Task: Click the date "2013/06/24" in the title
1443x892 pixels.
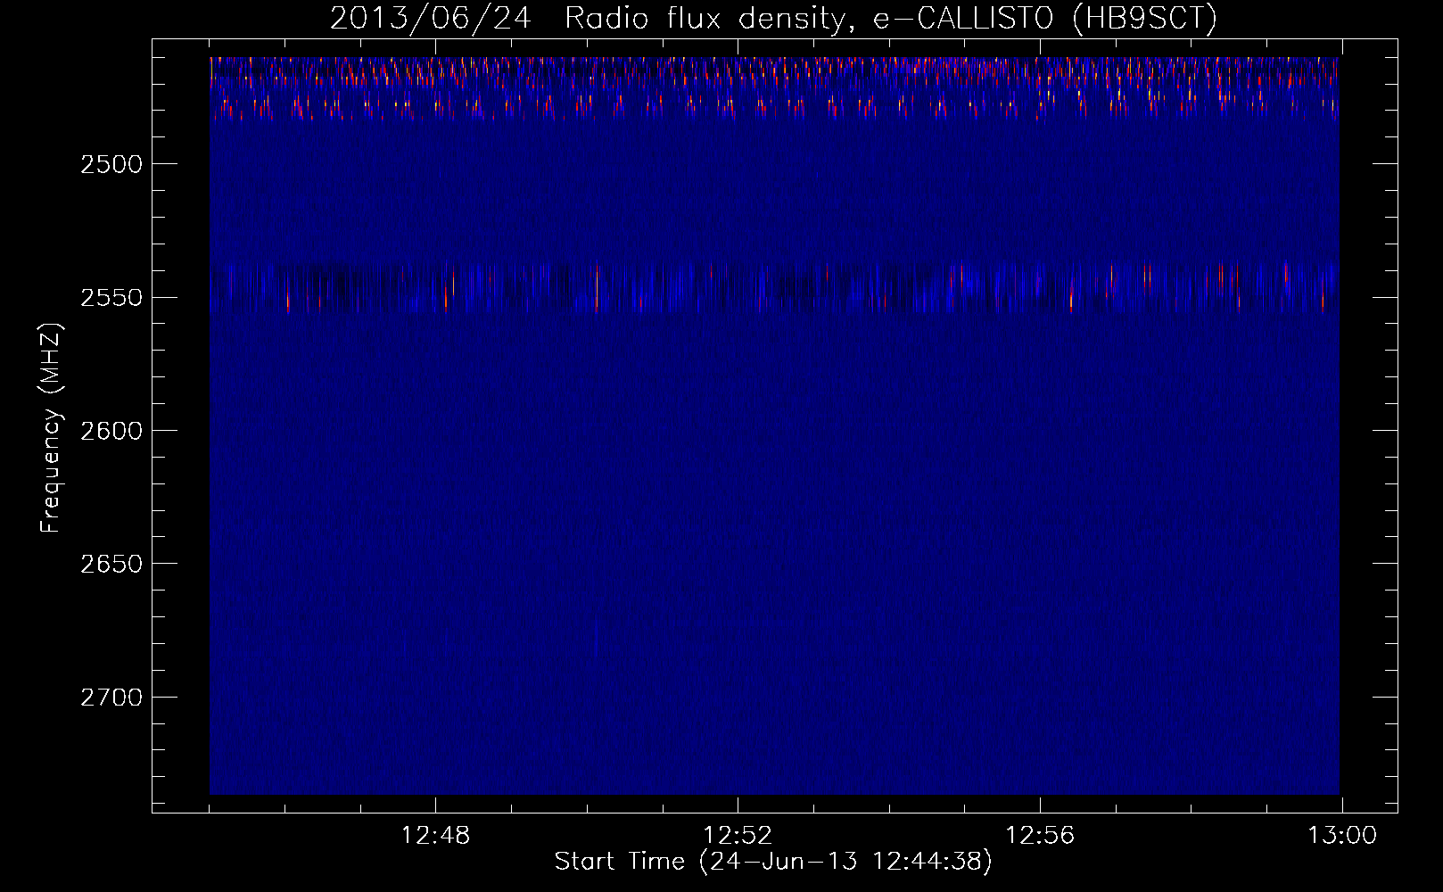Action: (430, 18)
